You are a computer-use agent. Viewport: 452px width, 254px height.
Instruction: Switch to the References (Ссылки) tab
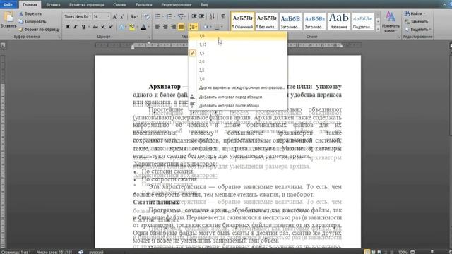point(119,5)
